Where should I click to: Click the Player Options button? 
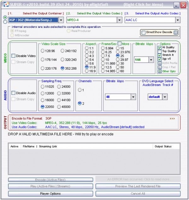point(50,194)
